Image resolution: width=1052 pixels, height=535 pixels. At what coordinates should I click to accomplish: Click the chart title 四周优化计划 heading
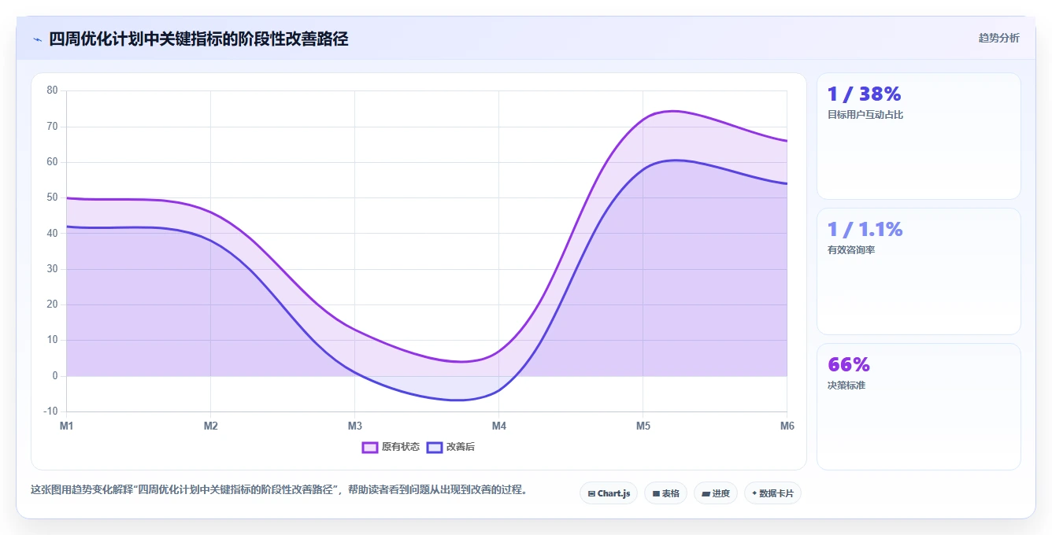(198, 39)
